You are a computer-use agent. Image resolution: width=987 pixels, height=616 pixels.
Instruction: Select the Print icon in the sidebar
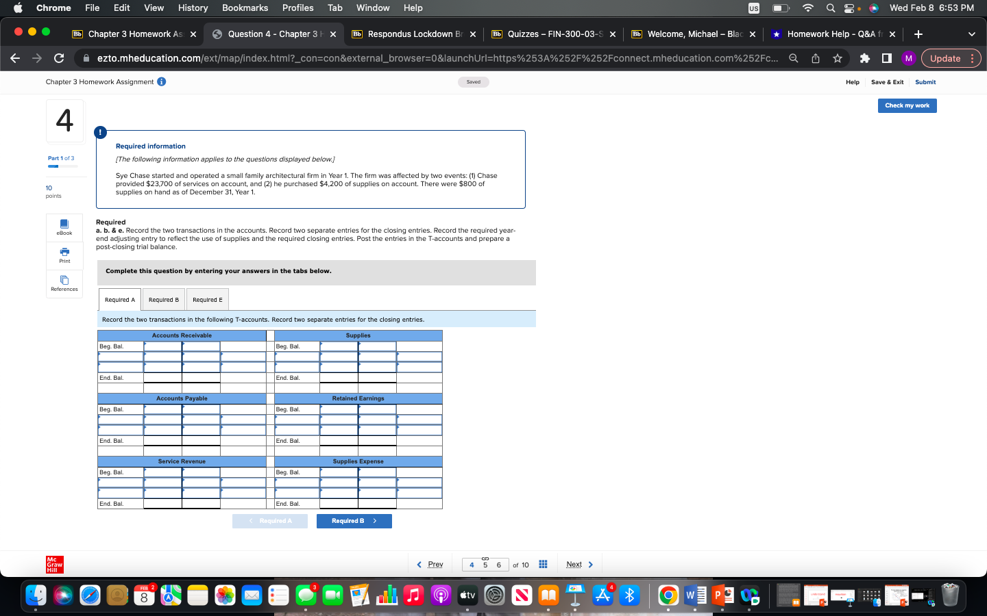pos(64,255)
